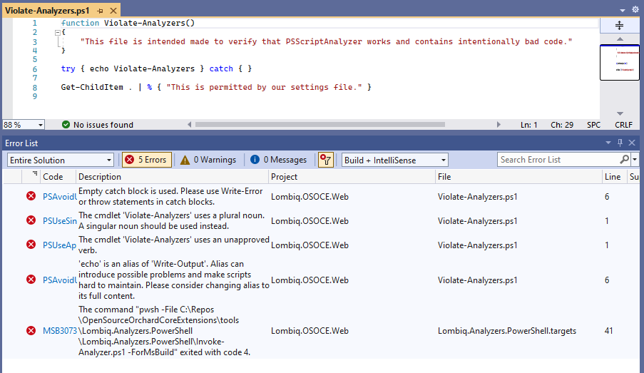Click the Ln: 1 status indicator

(x=529, y=125)
